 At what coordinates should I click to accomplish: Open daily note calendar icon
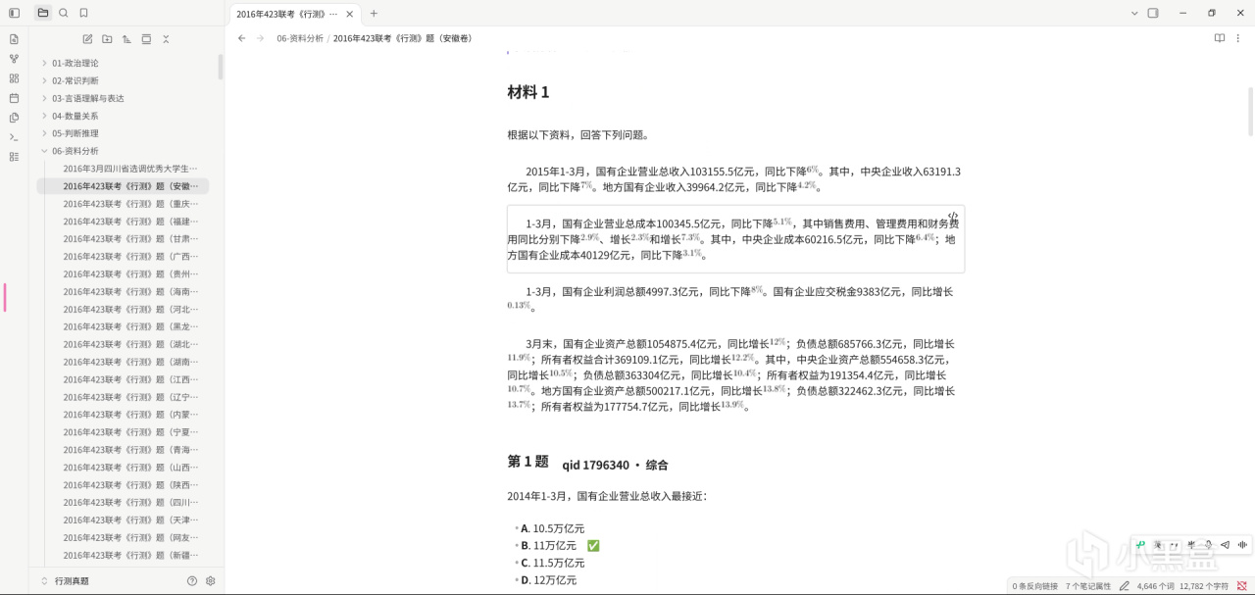tap(14, 98)
